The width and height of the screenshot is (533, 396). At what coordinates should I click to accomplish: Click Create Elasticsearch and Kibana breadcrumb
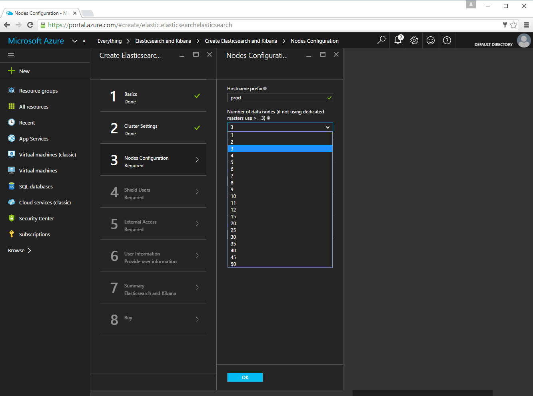pos(241,41)
